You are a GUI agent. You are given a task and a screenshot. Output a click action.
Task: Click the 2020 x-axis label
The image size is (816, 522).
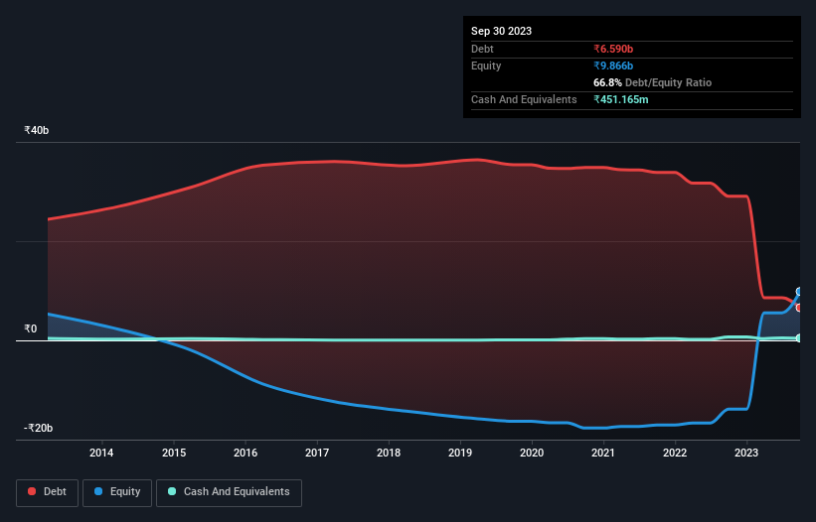tap(532, 453)
